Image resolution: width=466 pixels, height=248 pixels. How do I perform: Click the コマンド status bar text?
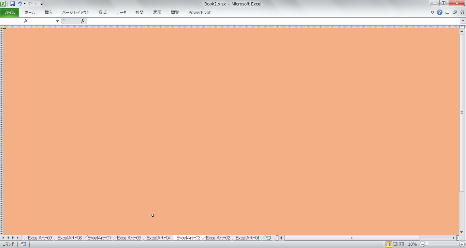(9, 244)
